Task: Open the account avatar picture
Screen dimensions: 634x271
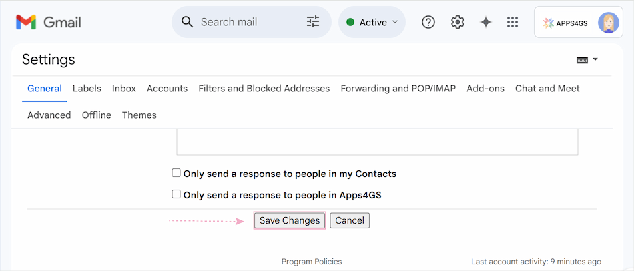Action: [x=608, y=23]
